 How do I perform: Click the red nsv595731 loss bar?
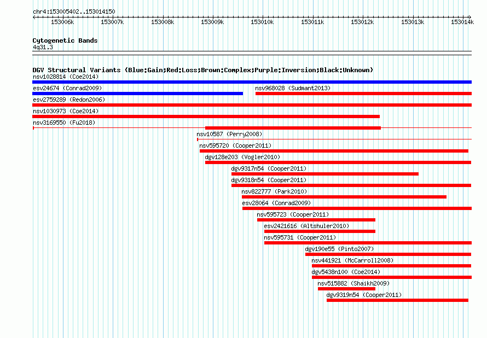368,243
